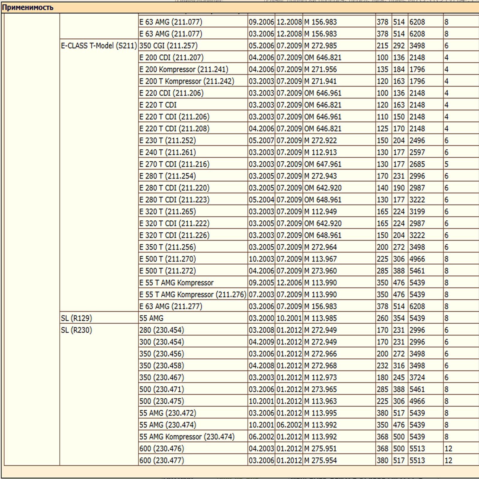This screenshot has height=479, width=479.
Task: Select engine code M 275.951 cell
Action: click(x=320, y=449)
